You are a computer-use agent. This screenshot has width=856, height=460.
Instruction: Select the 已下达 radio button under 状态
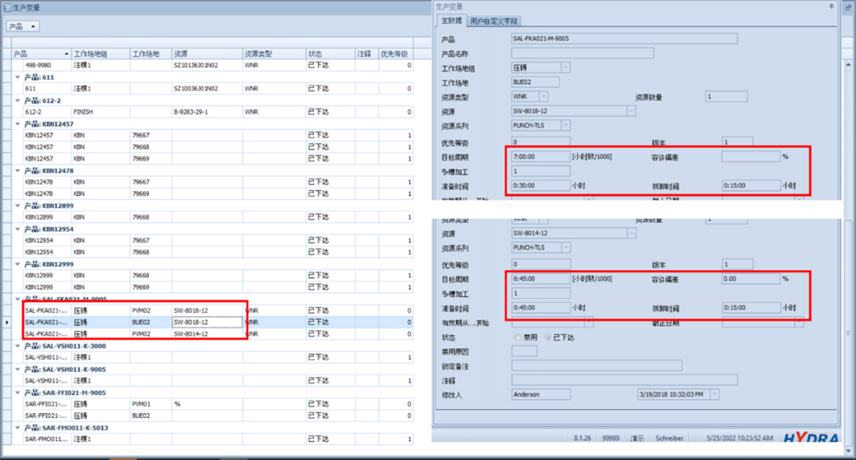click(x=546, y=337)
